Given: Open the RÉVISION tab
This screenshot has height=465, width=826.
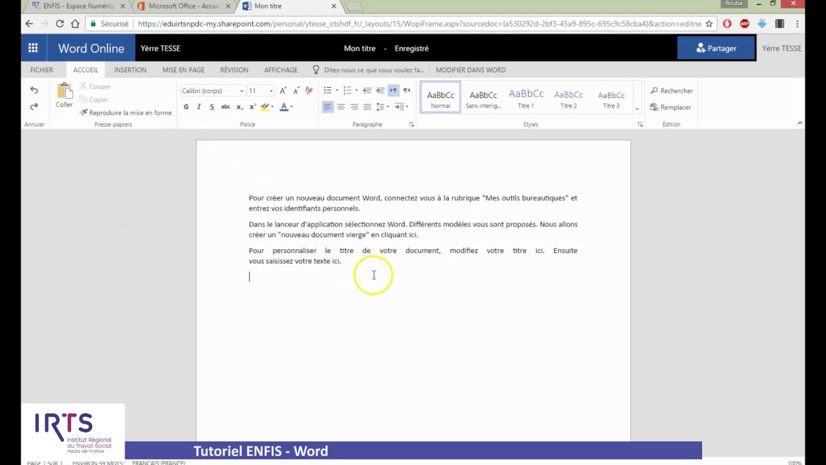Looking at the screenshot, I should tap(234, 70).
